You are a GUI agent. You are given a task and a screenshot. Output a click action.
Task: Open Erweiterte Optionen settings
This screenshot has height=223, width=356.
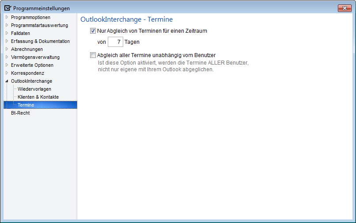click(x=32, y=65)
